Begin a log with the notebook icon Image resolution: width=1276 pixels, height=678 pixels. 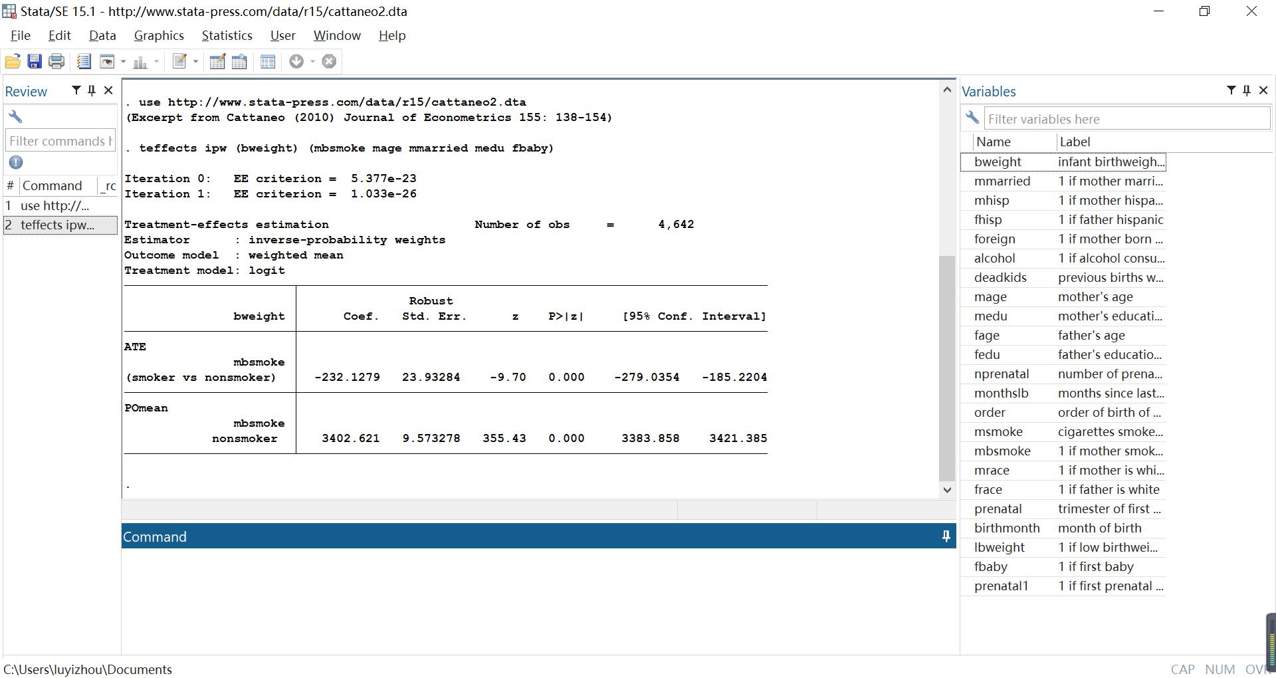[84, 62]
